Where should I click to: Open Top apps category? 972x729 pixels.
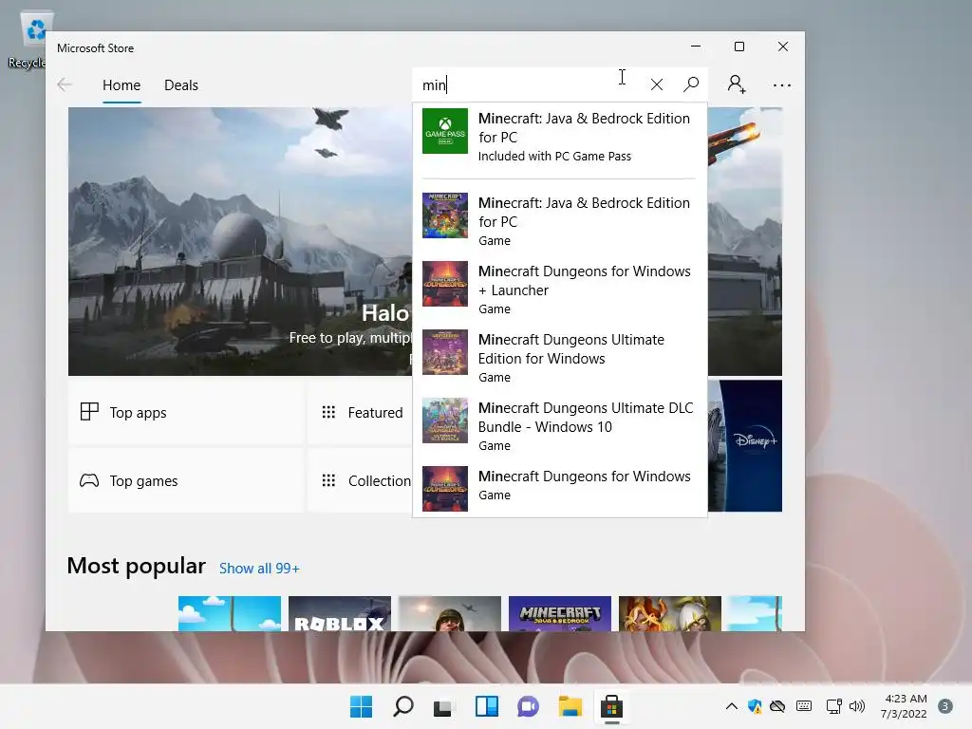pyautogui.click(x=185, y=412)
